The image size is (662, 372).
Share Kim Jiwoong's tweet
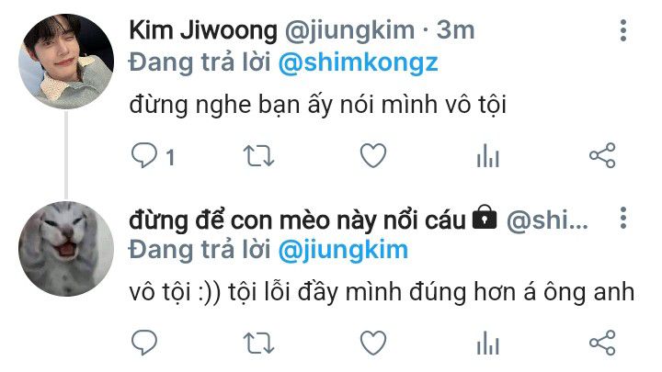coord(602,155)
